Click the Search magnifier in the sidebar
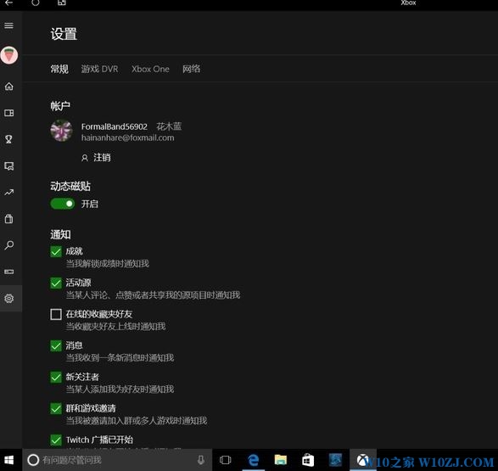 [8, 245]
